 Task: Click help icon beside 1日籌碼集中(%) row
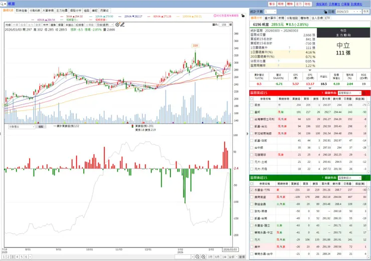289,52
